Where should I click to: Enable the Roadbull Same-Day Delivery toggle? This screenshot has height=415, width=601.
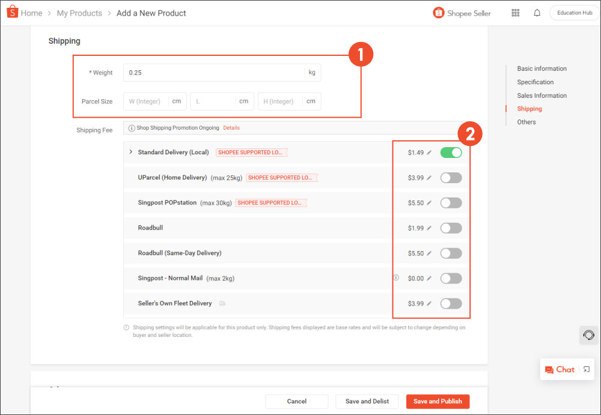[451, 253]
